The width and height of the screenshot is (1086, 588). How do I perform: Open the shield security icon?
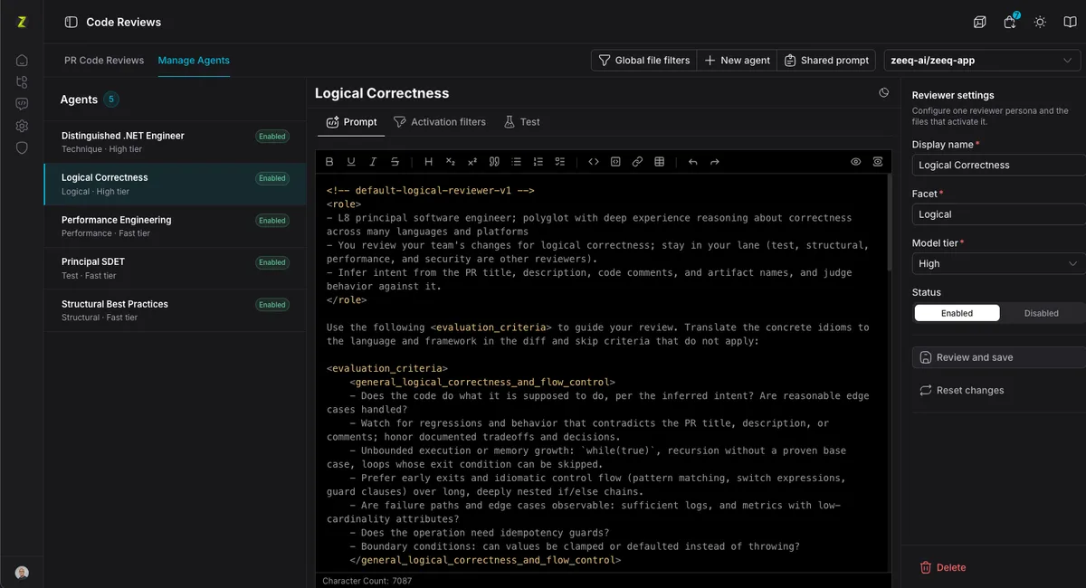coord(22,147)
